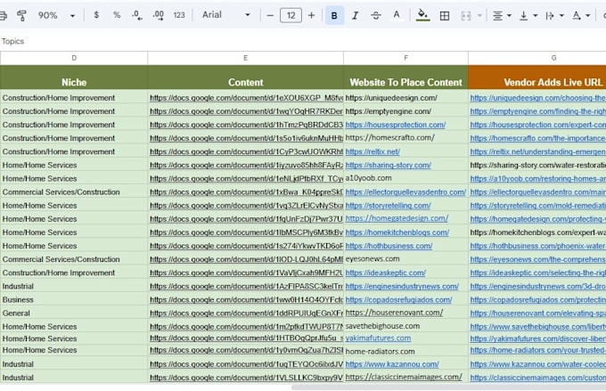Open the hothbusiness.com website link
This screenshot has width=606, height=391.
pyautogui.click(x=389, y=246)
